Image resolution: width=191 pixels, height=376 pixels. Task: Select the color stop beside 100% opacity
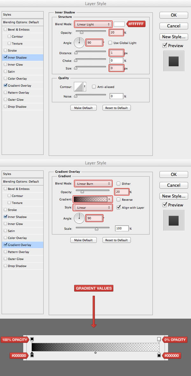tap(32, 355)
